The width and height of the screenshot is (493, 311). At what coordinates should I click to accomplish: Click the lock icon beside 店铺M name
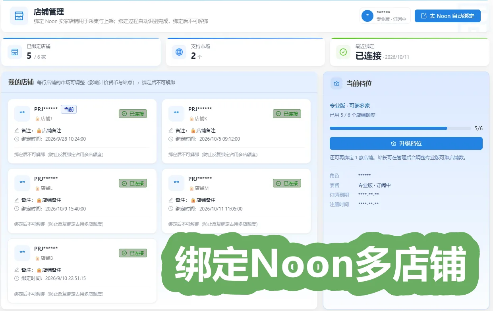[x=191, y=188]
